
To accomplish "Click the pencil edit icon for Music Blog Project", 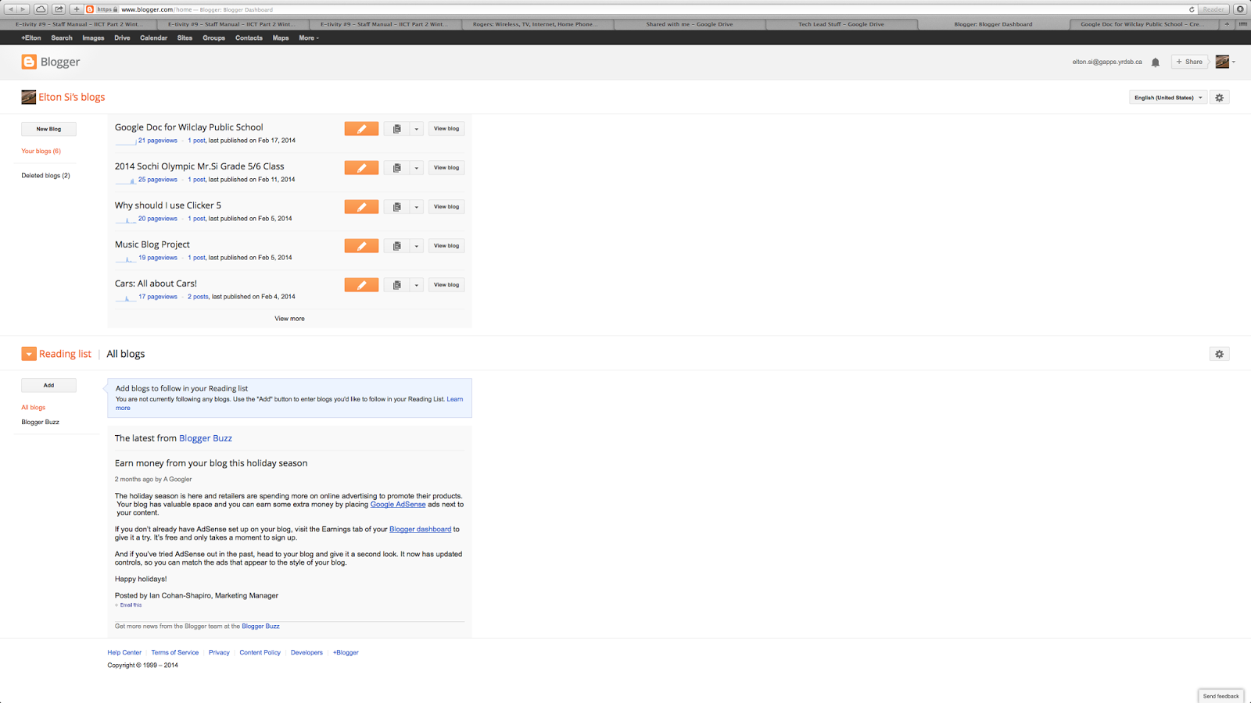I will [x=361, y=246].
